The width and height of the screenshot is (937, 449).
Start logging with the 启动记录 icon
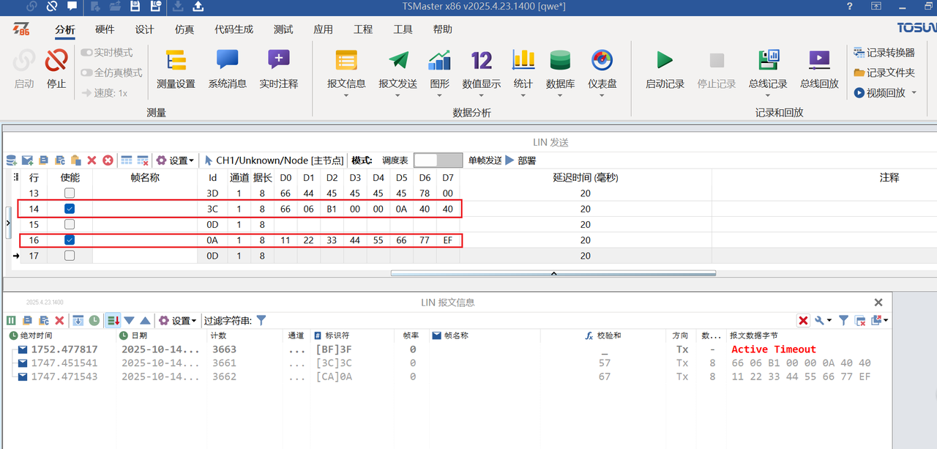point(663,70)
